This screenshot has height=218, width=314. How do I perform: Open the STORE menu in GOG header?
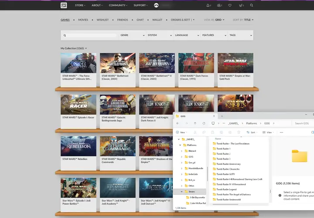(80, 5)
